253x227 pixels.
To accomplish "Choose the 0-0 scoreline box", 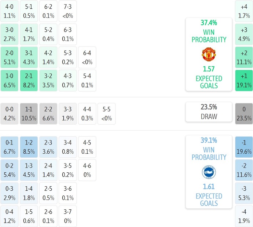I will [10, 114].
